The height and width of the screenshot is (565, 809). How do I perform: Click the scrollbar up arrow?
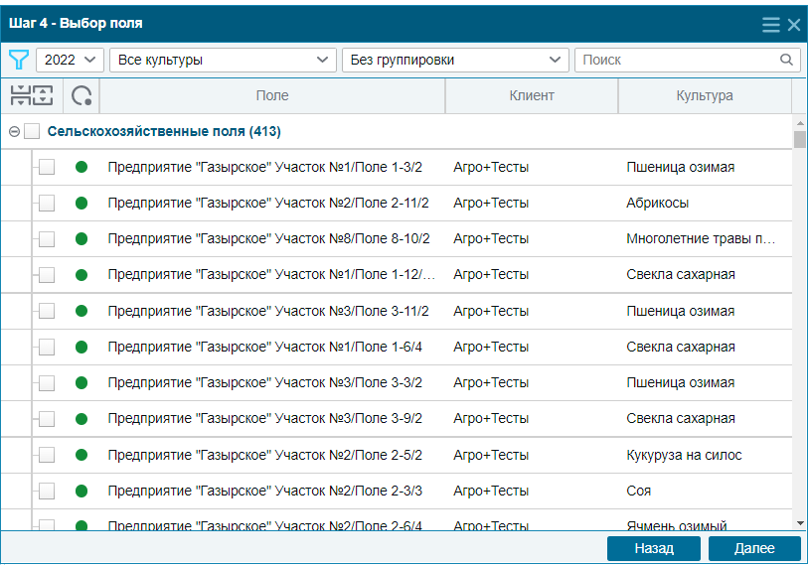tap(800, 123)
